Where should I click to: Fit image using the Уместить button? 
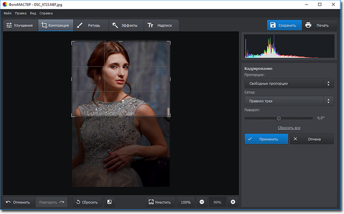[x=159, y=202]
